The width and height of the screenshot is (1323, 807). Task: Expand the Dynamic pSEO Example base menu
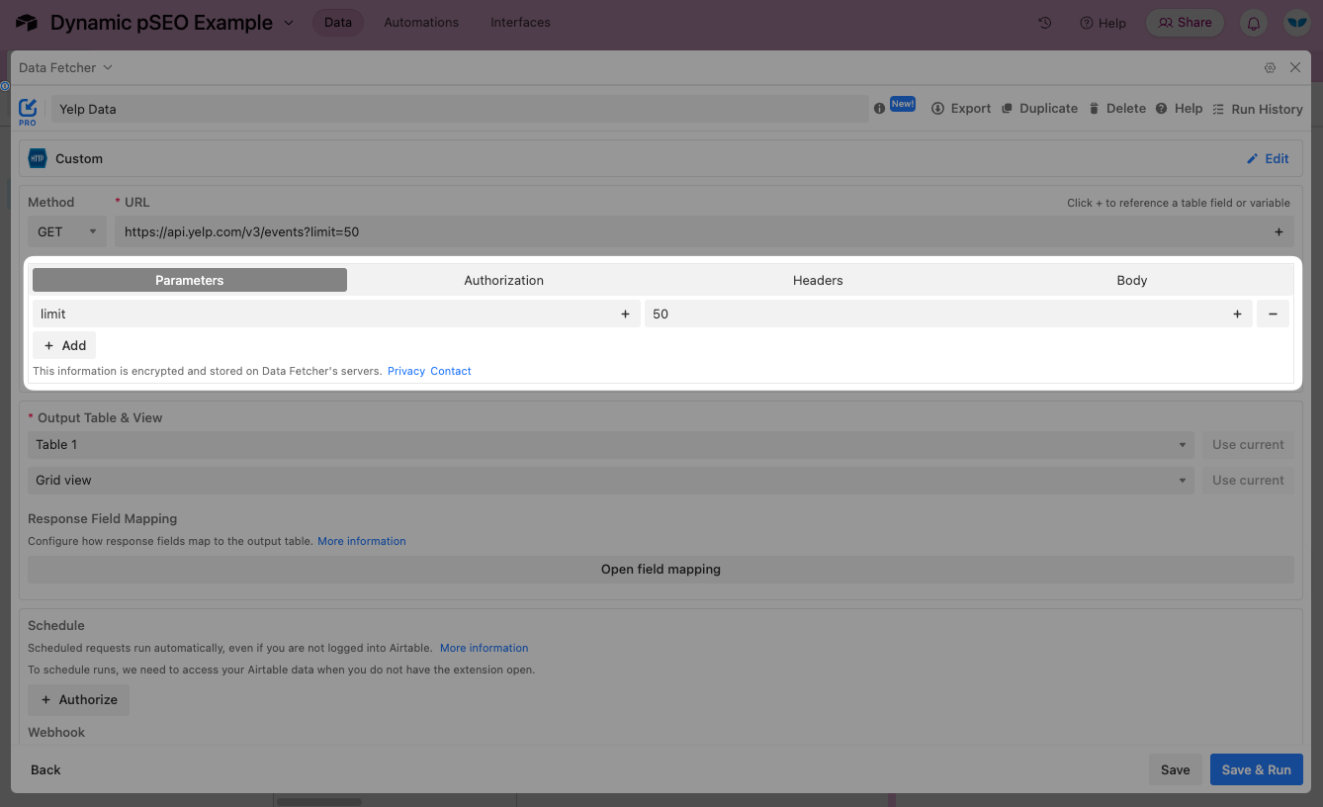(x=289, y=23)
